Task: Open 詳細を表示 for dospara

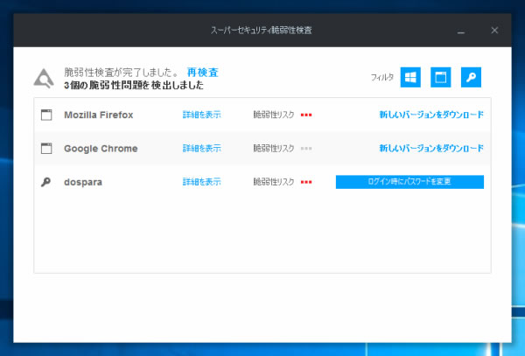Action: (x=201, y=182)
